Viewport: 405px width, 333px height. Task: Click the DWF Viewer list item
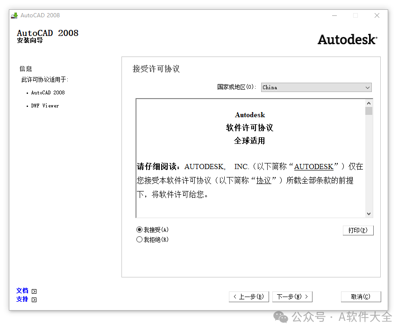[x=45, y=106]
